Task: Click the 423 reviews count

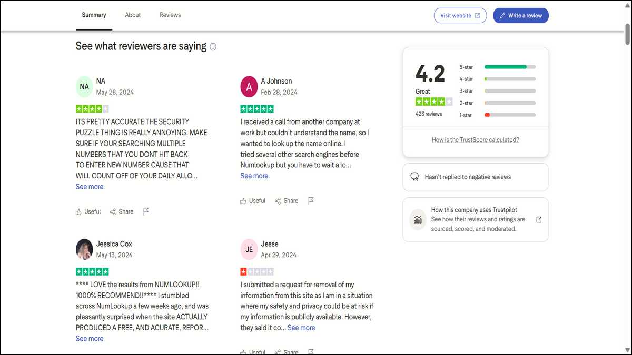Action: (429, 114)
